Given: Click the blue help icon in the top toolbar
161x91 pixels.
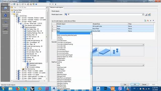Looking at the screenshot, I should point(36,4).
